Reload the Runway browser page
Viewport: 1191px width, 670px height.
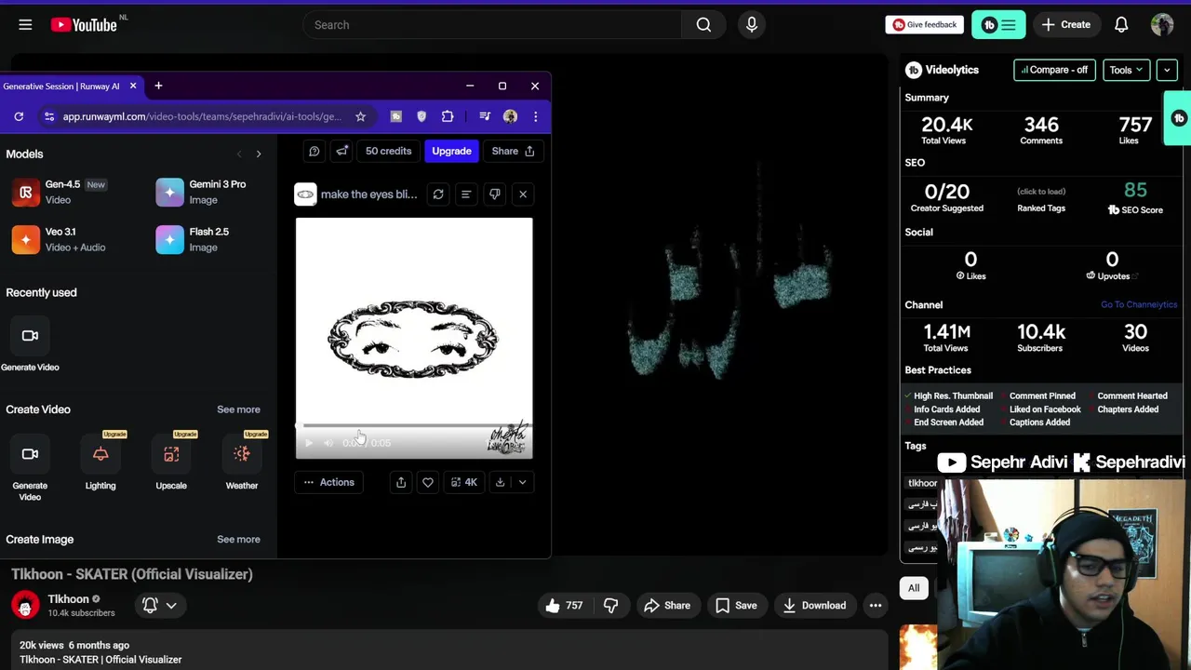click(19, 116)
